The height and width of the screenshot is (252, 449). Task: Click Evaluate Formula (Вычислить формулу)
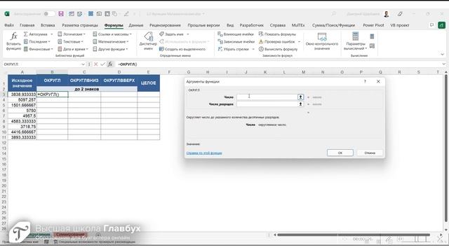pos(278,49)
